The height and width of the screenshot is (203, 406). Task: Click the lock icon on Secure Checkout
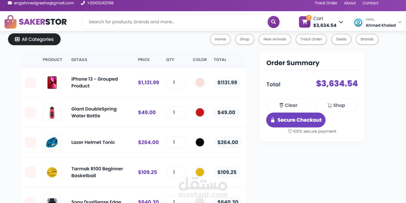[273, 120]
